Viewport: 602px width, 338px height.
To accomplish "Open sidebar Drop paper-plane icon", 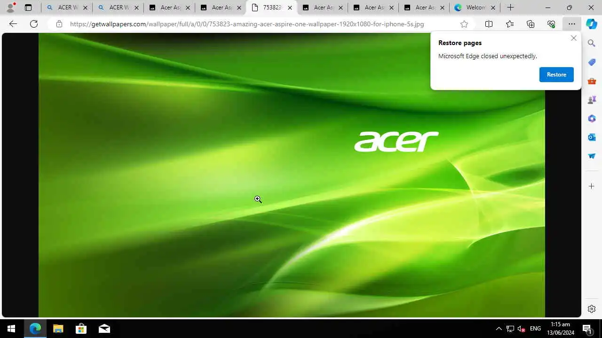I will point(592,156).
